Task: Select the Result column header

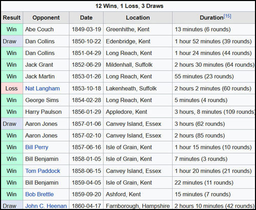Action: point(12,17)
